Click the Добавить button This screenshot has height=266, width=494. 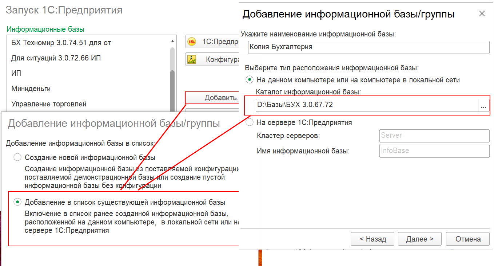coord(212,98)
